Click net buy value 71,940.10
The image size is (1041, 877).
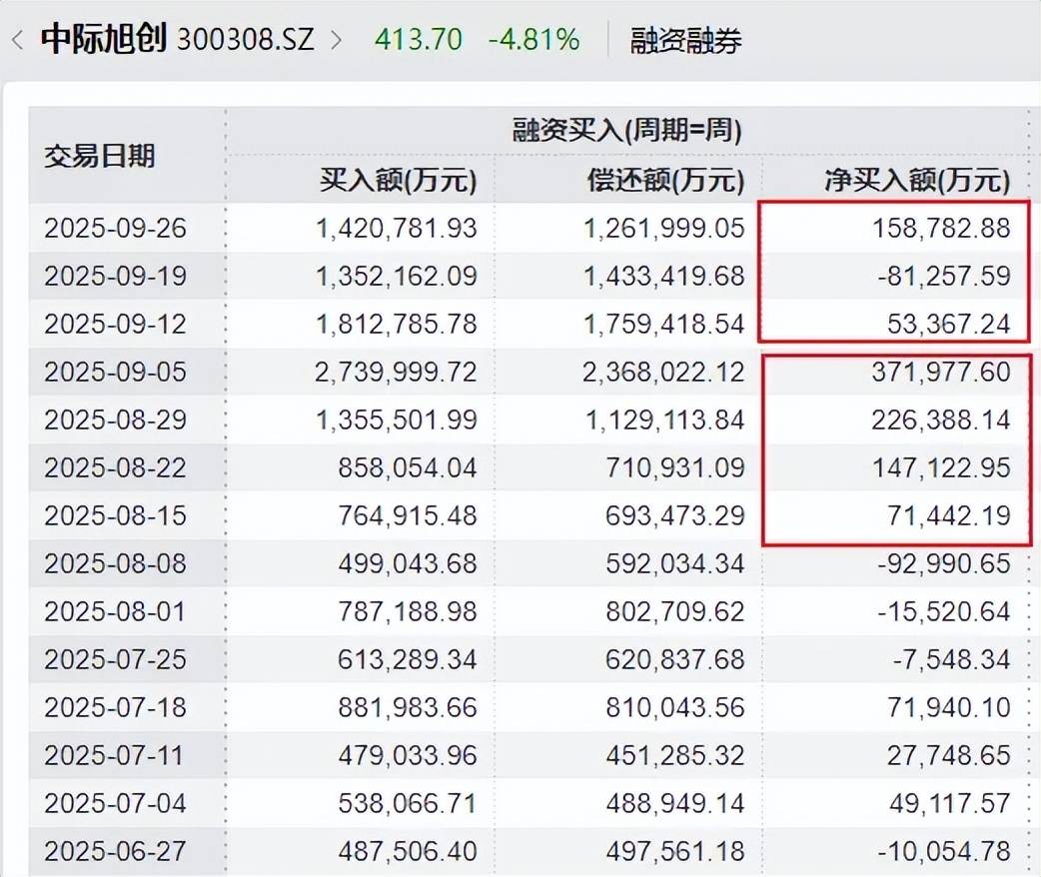(949, 708)
